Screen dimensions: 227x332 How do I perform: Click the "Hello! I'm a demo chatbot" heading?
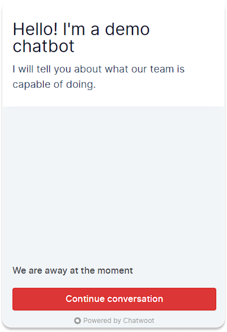(x=81, y=37)
